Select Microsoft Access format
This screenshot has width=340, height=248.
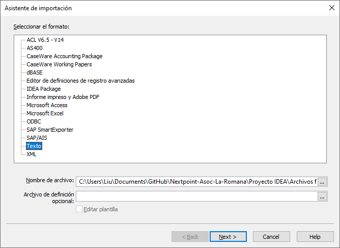pyautogui.click(x=47, y=105)
